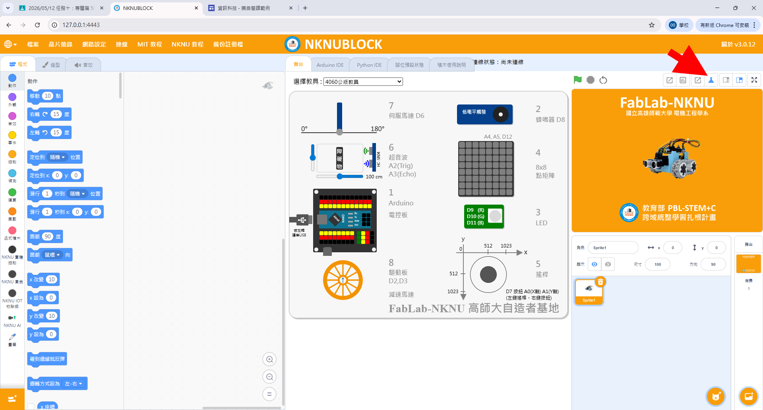Viewport: 763px width, 410px height.
Task: Open the language globe dropdown
Action: coord(10,44)
